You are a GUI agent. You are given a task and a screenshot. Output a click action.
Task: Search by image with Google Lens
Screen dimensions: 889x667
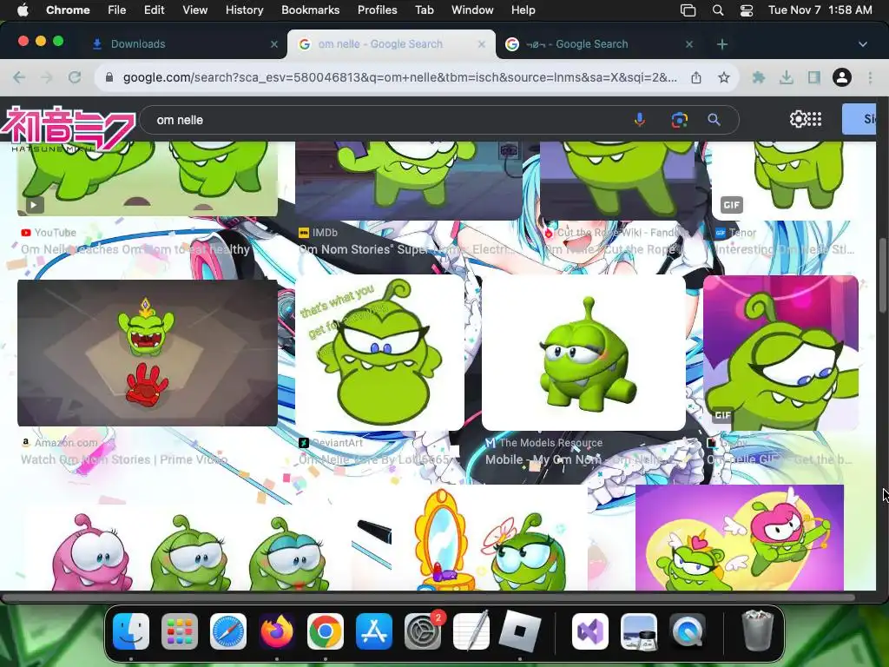(x=679, y=120)
